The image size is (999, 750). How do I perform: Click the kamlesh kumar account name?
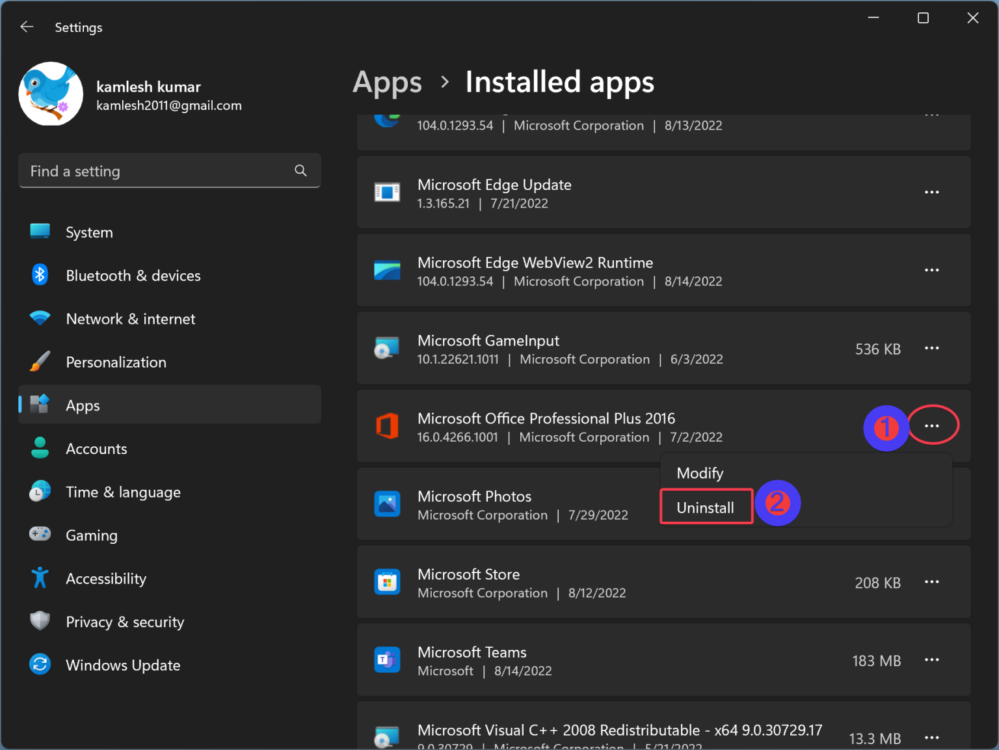click(148, 87)
